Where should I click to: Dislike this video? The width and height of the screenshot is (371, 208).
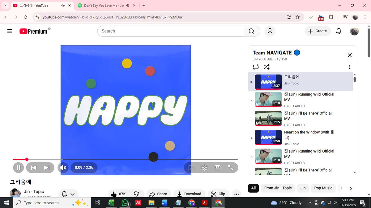pos(137,194)
